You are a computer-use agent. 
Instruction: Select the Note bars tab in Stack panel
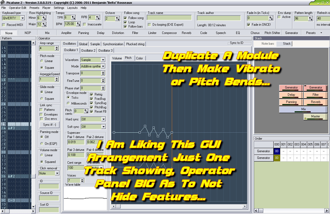[268, 44]
